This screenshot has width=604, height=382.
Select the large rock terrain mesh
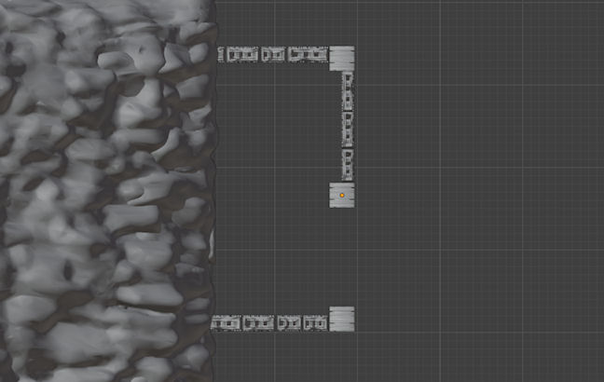point(103,186)
